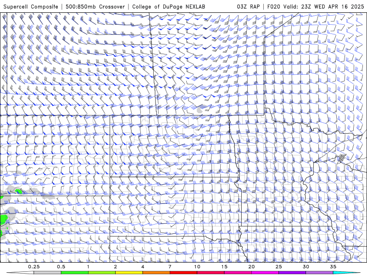Viewport: 367px width, 275px height.
Task: Click the bright green swatch after 0.5
Action: pos(75,273)
